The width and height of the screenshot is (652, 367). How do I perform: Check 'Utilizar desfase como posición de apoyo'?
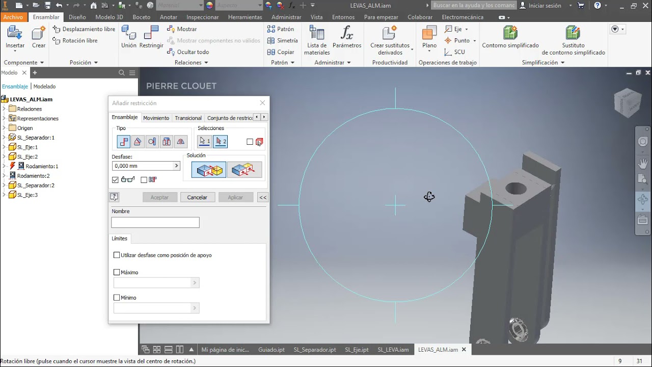click(x=117, y=255)
